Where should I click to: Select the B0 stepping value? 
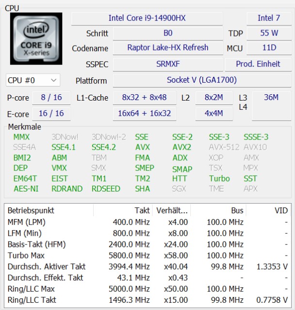click(168, 33)
